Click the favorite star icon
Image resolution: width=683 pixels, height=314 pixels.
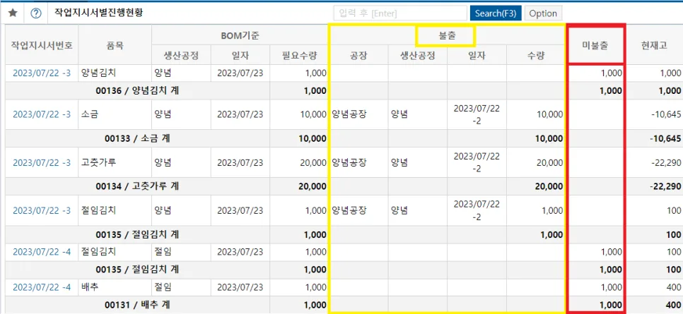(13, 13)
